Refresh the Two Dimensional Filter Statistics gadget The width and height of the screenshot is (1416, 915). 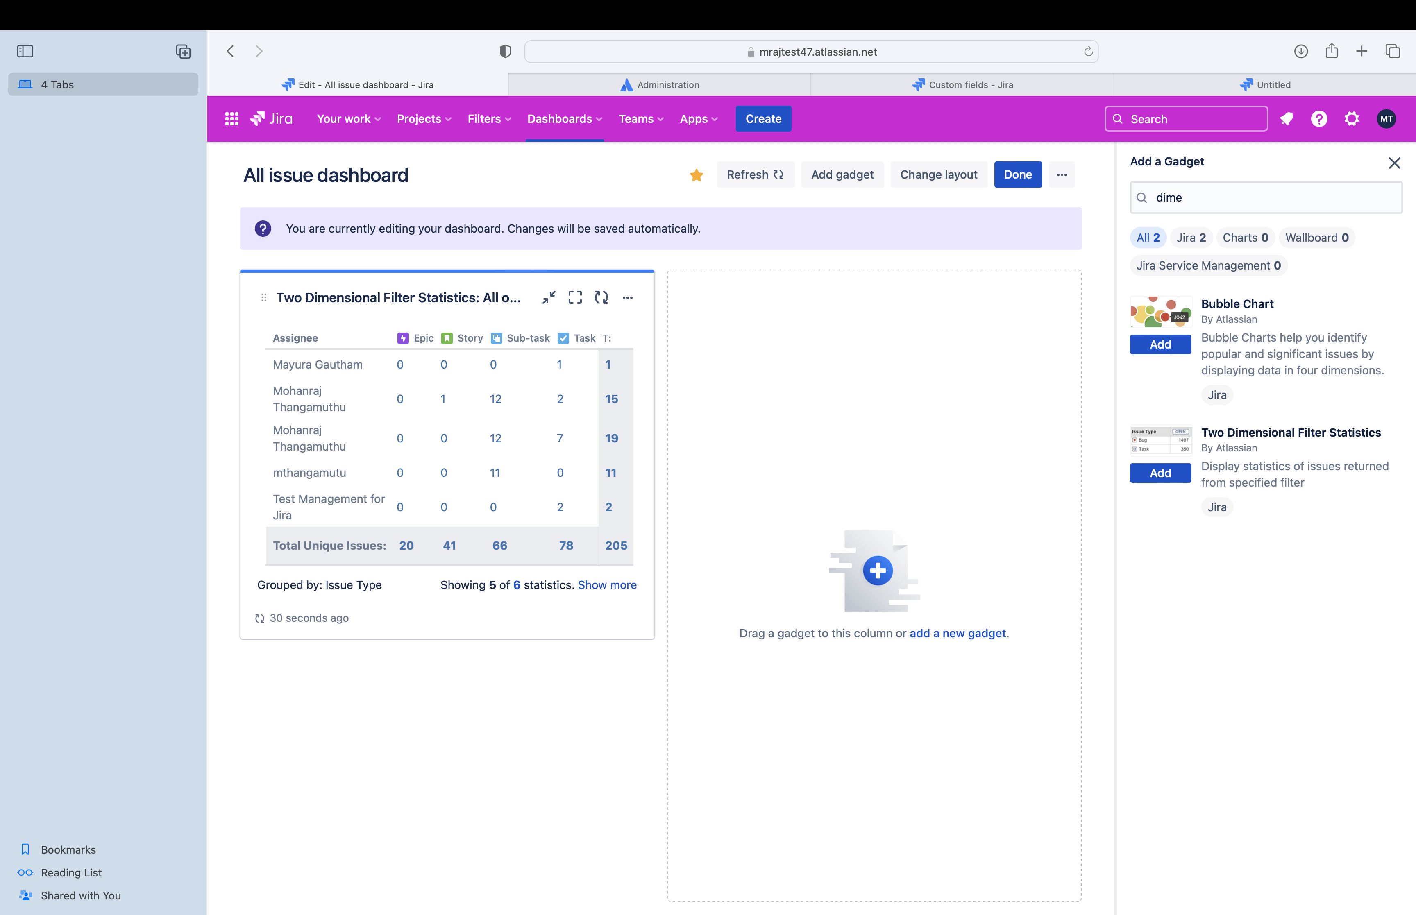(x=601, y=297)
